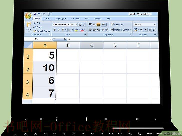
Task: Switch to the Formulas tab
Action: 76,19
